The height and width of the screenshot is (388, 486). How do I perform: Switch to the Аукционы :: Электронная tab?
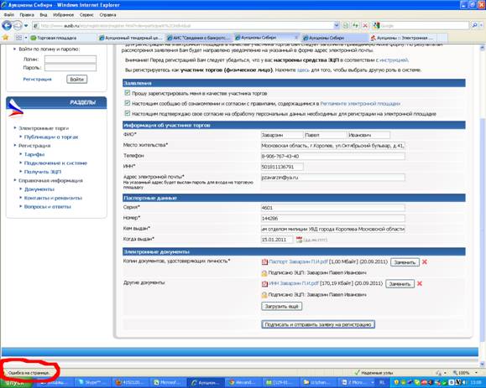(403, 38)
